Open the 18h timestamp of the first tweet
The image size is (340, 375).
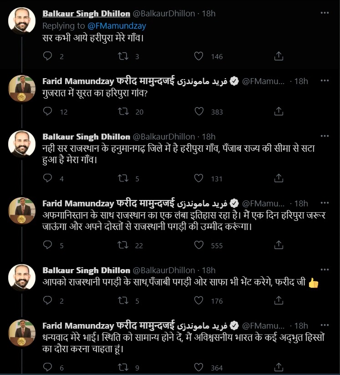coord(209,14)
